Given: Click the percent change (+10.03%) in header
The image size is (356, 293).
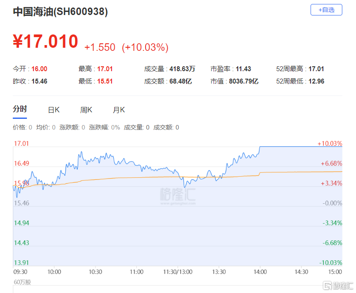Looking at the screenshot, I should pos(145,47).
